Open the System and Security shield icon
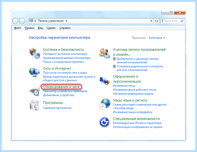Viewport: 197px width, 152px height. pyautogui.click(x=34, y=53)
